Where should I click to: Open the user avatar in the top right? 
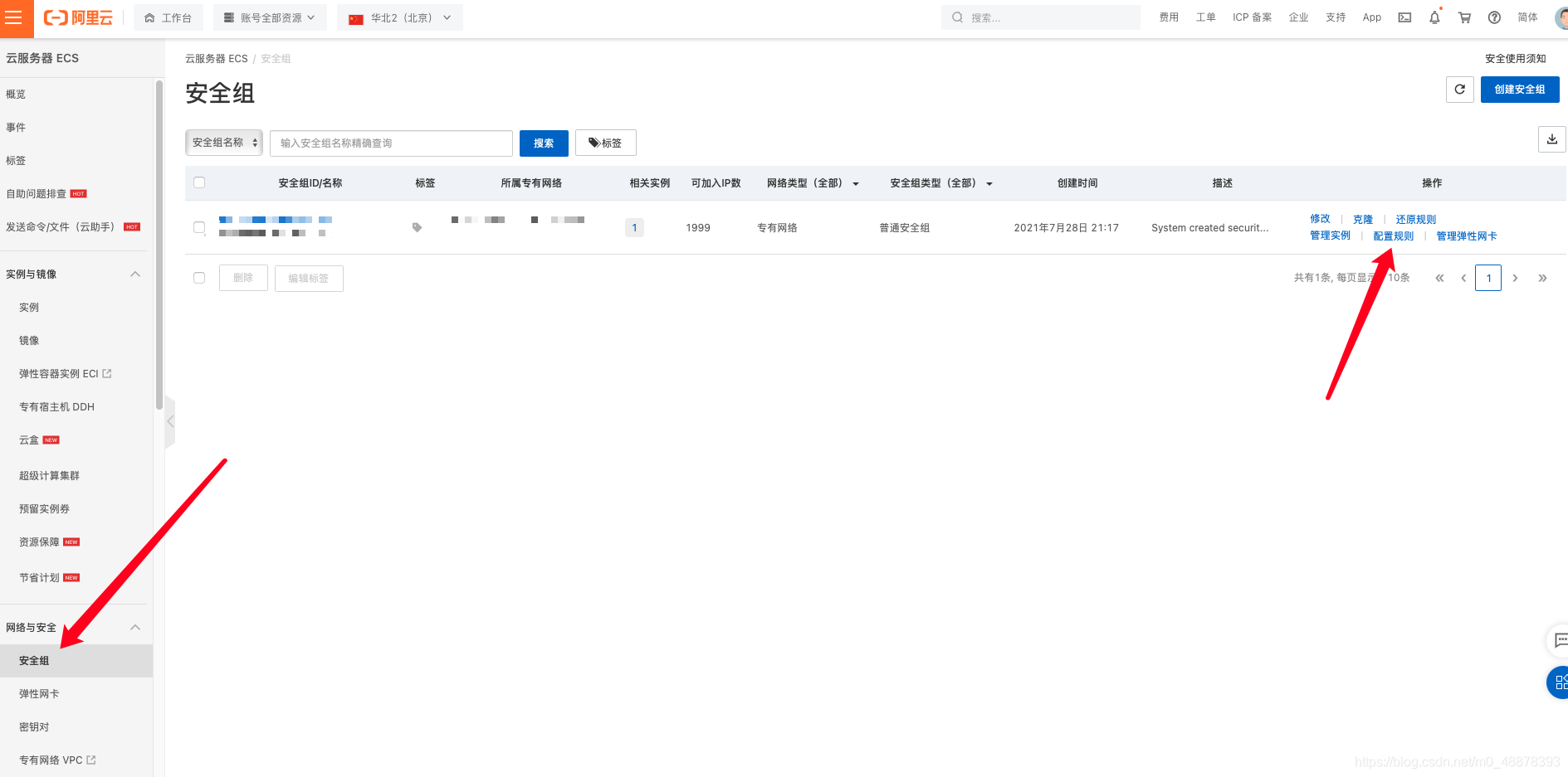point(1561,17)
